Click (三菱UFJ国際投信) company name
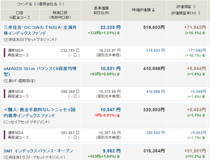This screenshot has height=160, width=210. 20,81
